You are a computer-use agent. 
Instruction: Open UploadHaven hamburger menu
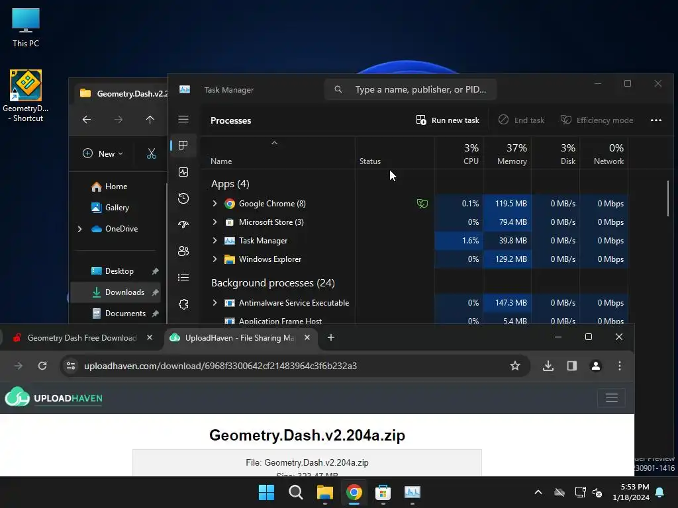point(611,398)
